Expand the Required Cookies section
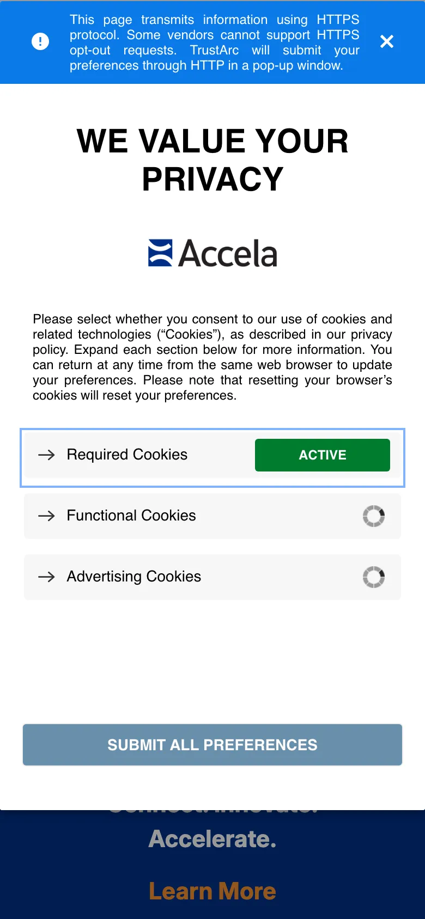 (126, 455)
